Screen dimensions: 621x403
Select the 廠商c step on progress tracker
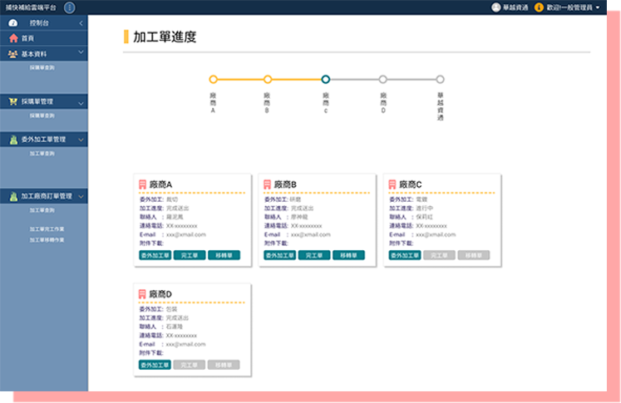[326, 80]
